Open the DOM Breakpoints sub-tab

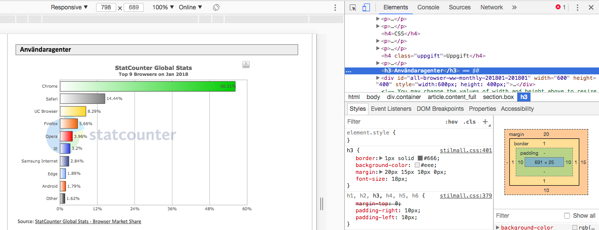point(440,109)
